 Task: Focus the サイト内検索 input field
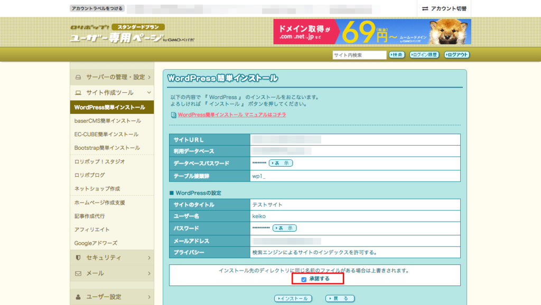pyautogui.click(x=359, y=55)
